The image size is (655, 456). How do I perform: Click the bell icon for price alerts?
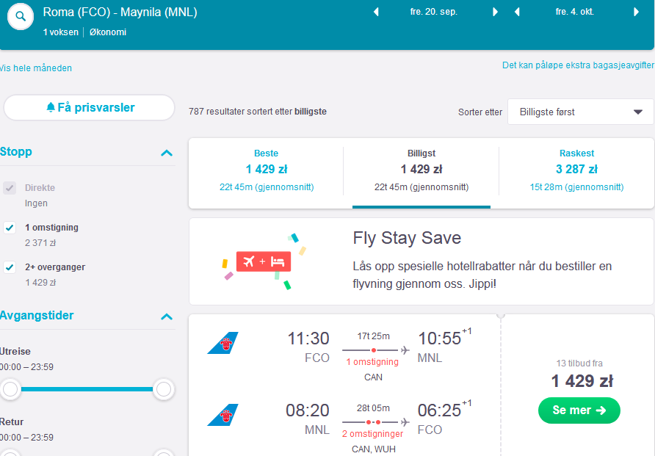point(51,107)
